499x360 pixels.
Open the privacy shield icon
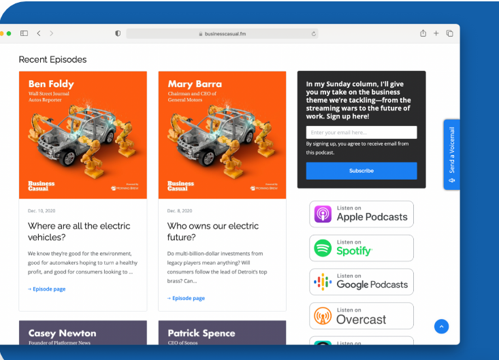tap(118, 33)
